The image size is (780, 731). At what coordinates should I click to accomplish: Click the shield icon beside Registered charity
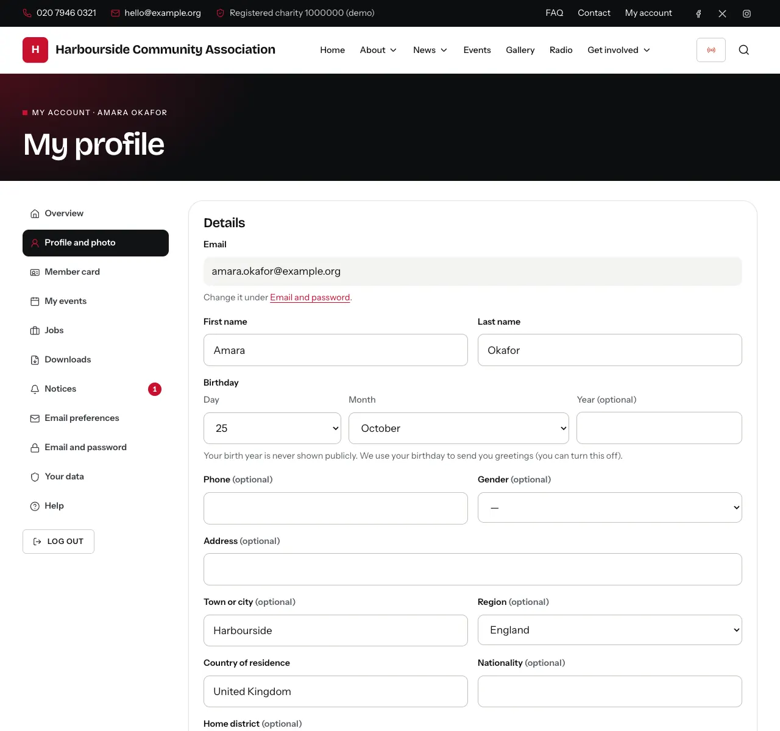[x=221, y=13]
